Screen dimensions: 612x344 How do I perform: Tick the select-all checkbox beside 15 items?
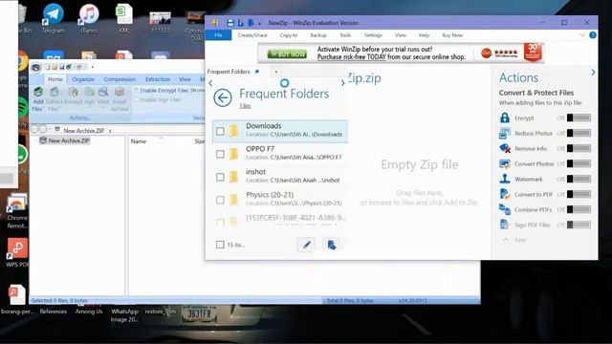coord(220,245)
